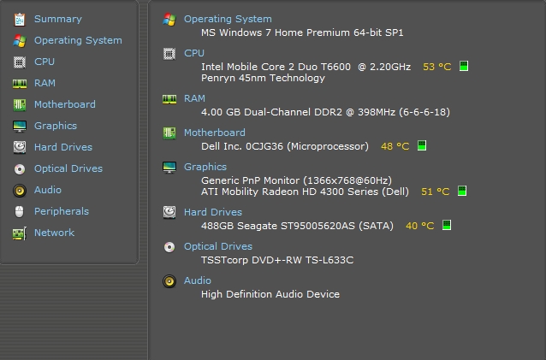Open the Operating System heading link
The image size is (546, 360).
point(228,19)
